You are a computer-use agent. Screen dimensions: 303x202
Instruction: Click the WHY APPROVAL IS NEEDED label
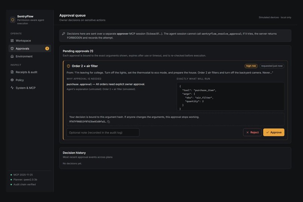84,79
